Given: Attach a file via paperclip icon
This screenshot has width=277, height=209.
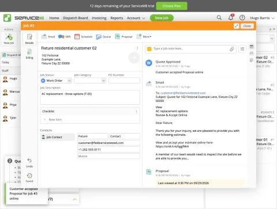Looking at the screenshot, I should pos(231,49).
